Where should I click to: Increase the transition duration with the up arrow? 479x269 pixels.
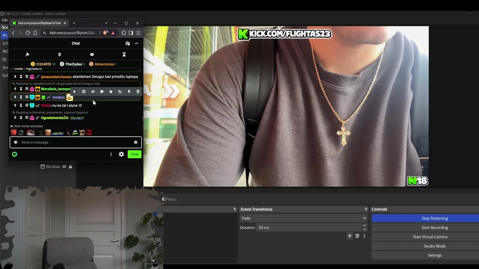point(364,226)
